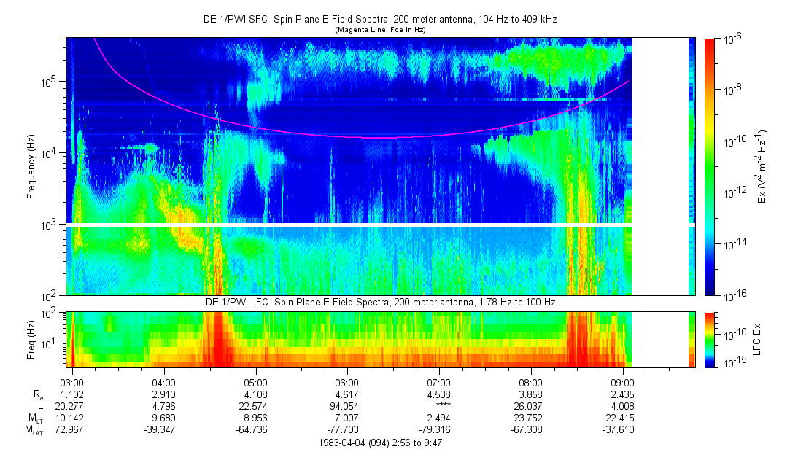
Task: Click the 10^-16 color bar tick label
Action: (733, 295)
